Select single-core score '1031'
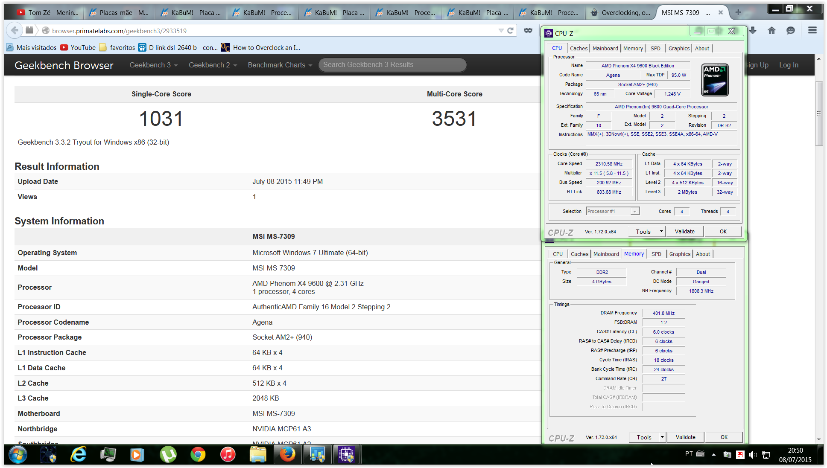The height and width of the screenshot is (468, 827). tap(161, 119)
